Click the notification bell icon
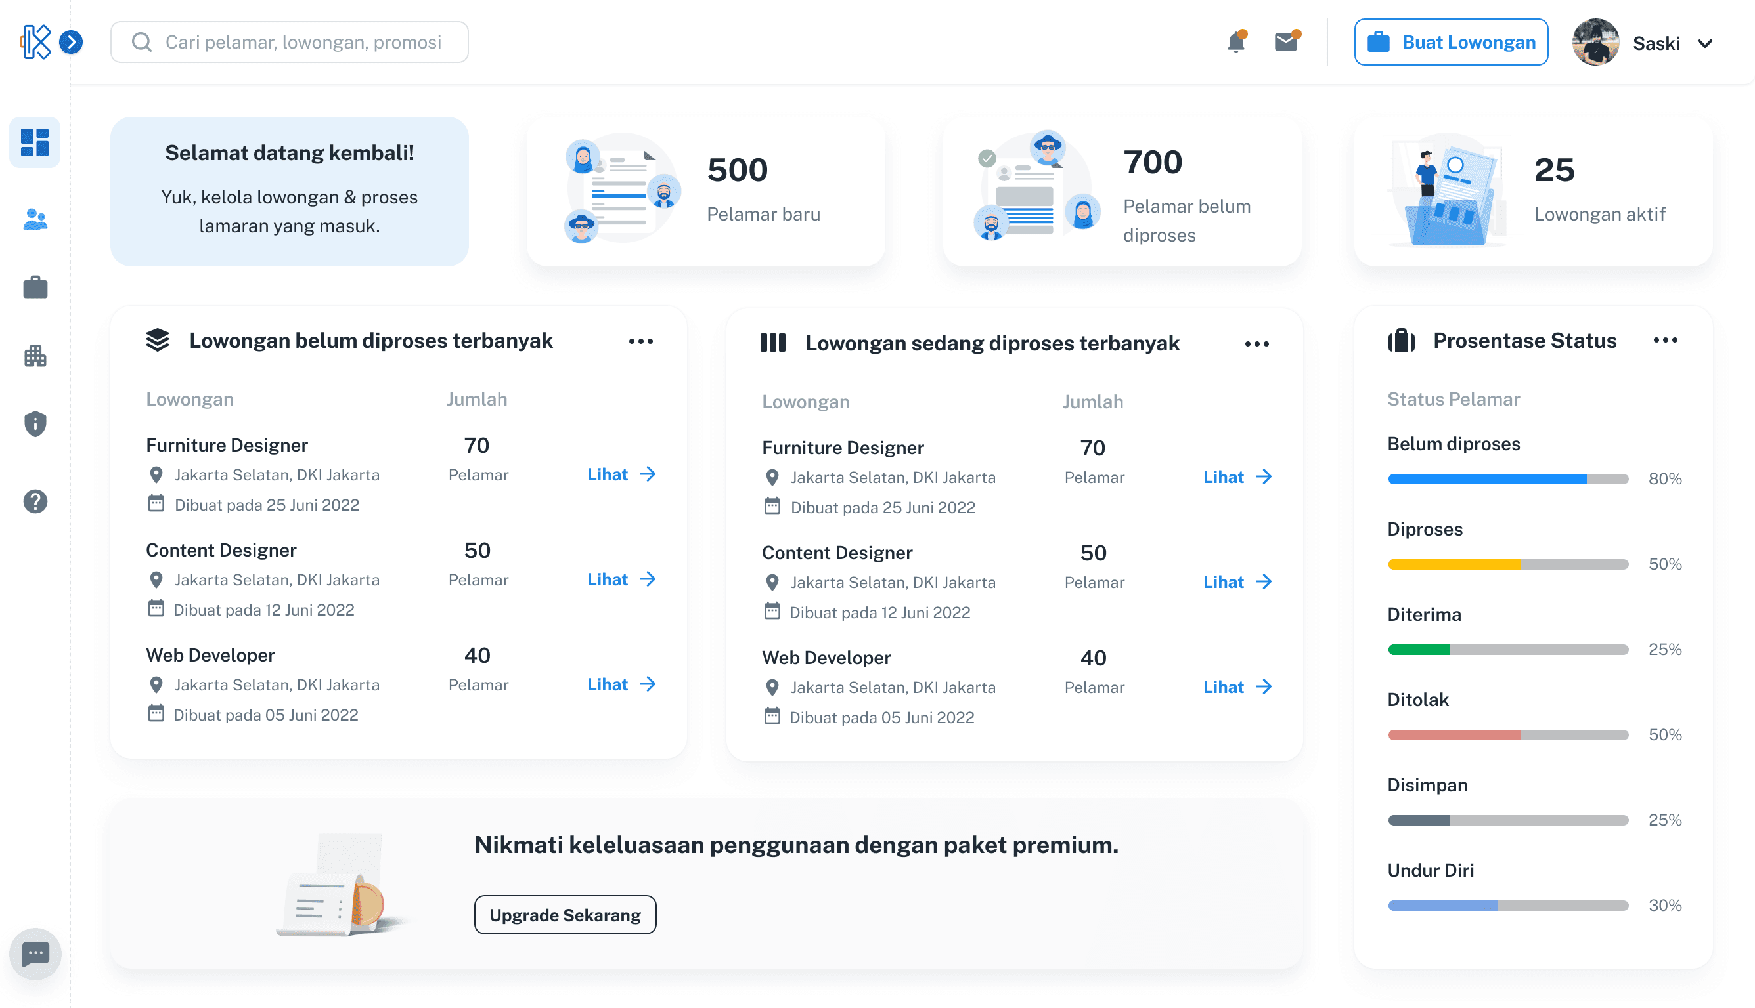 point(1236,42)
